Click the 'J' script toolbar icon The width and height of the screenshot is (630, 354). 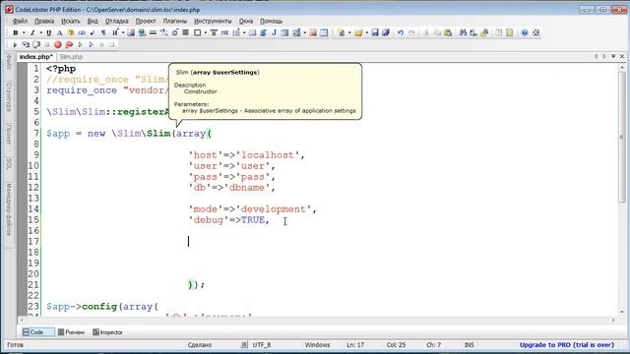pyautogui.click(x=274, y=32)
